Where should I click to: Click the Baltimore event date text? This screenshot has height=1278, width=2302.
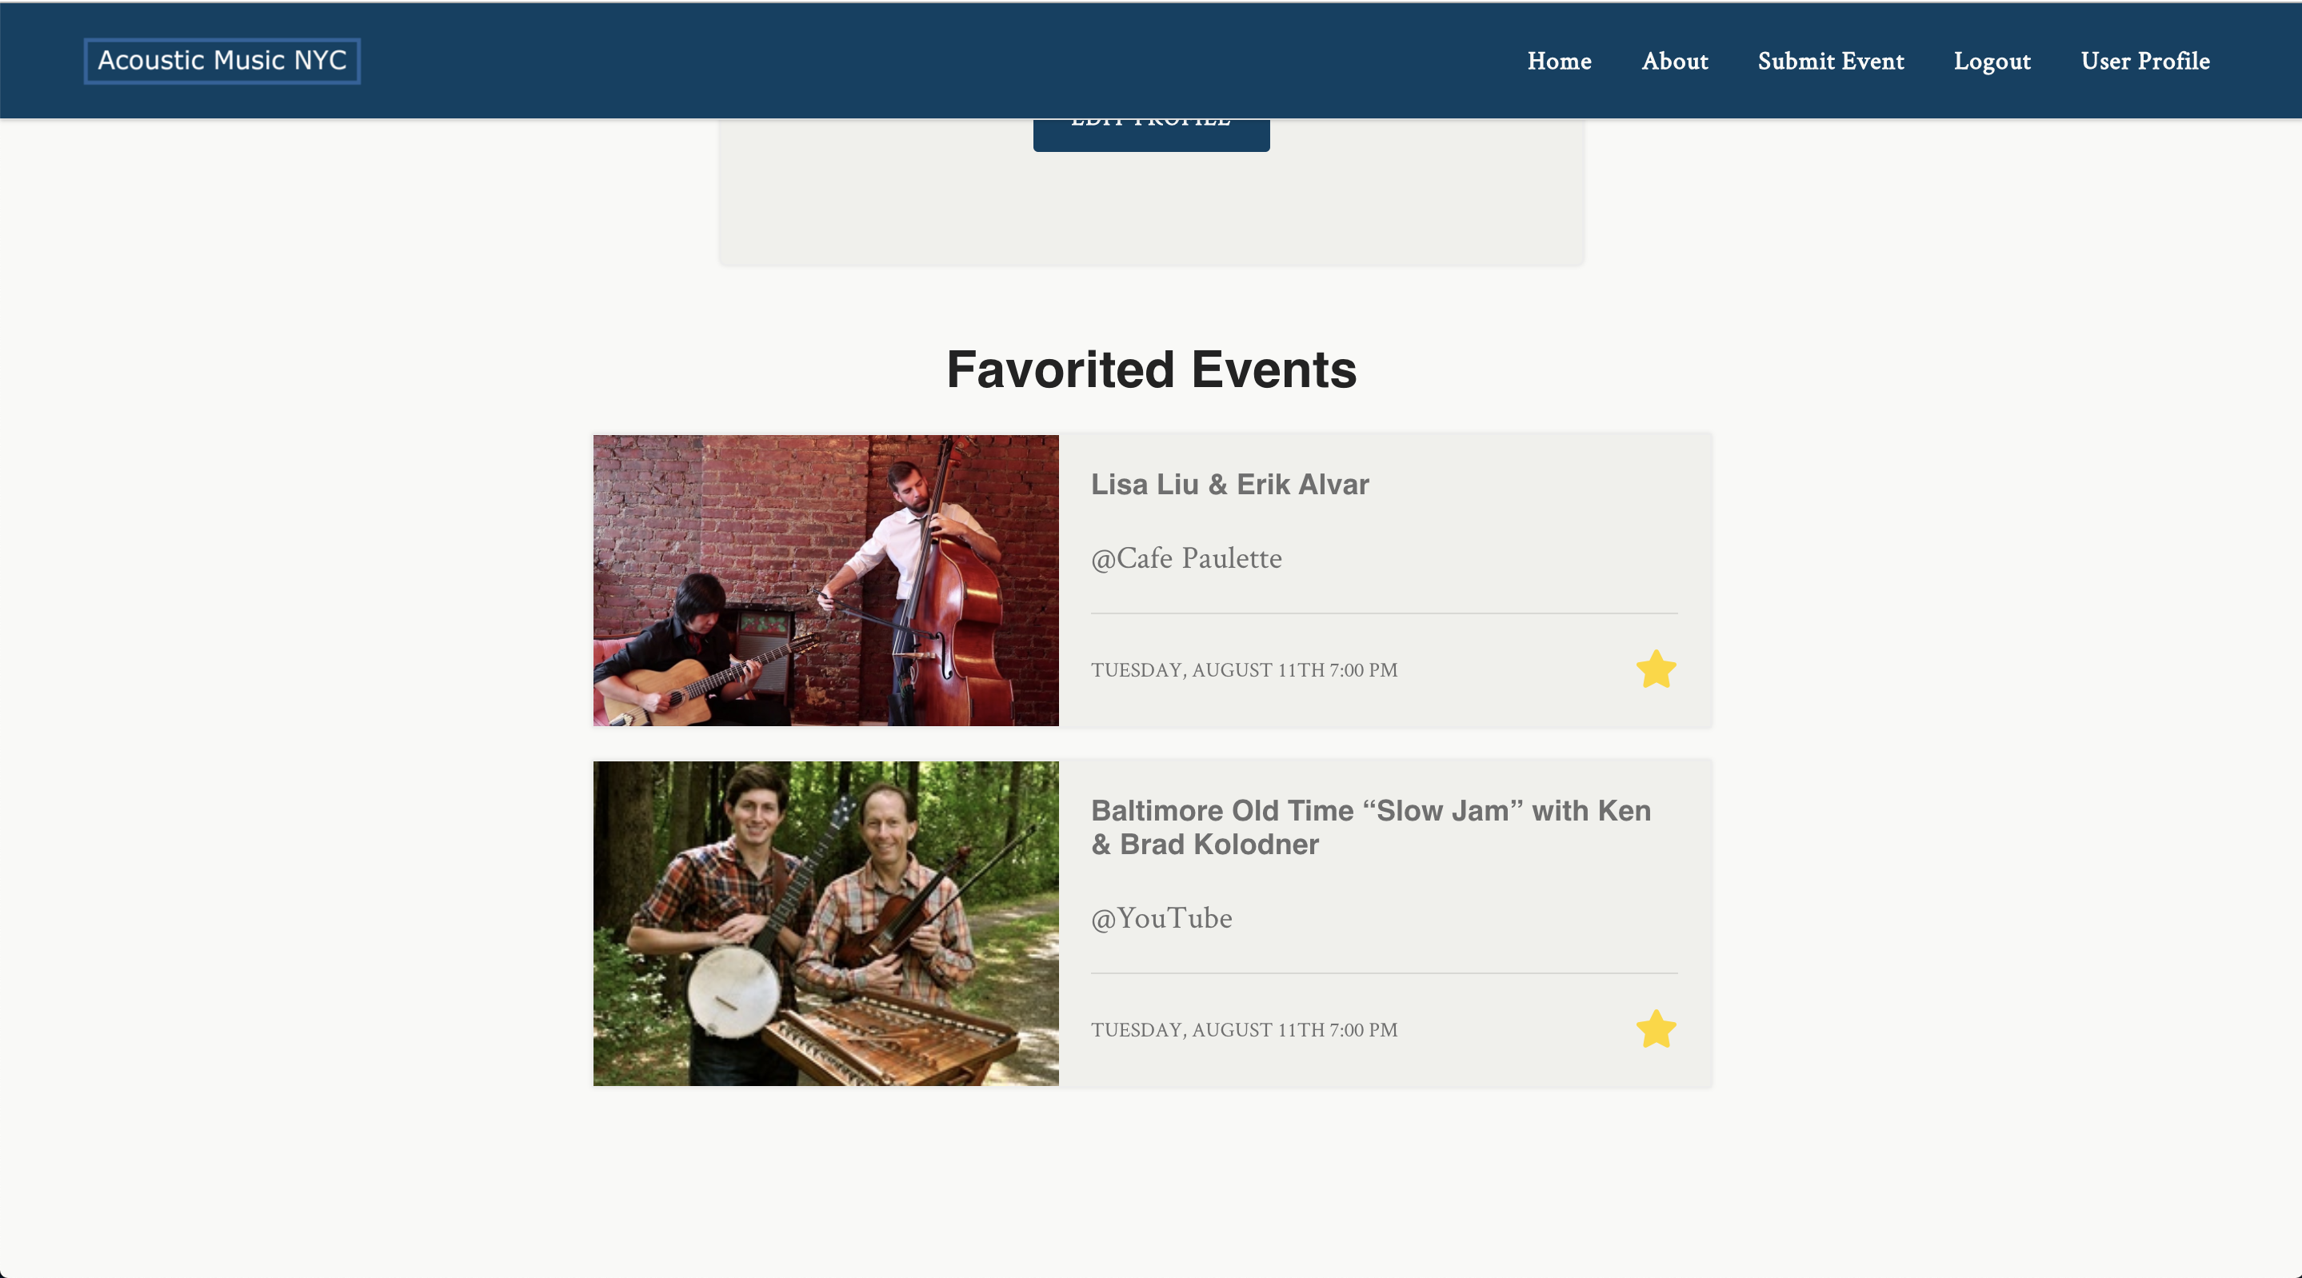click(1244, 1029)
